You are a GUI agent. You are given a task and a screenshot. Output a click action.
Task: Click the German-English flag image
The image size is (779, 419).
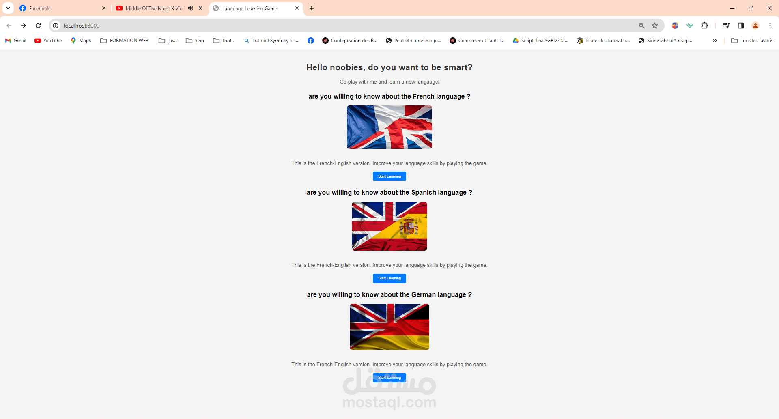(x=389, y=327)
